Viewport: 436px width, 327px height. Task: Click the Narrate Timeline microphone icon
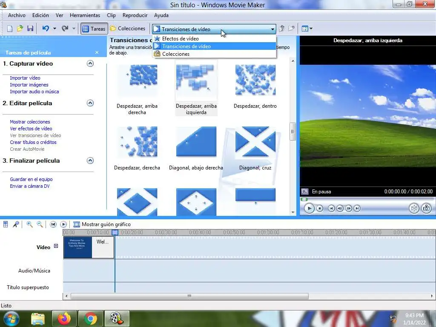16,224
